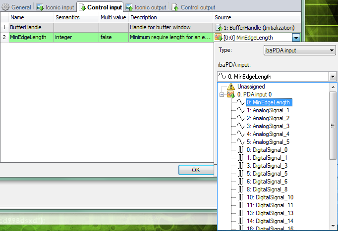This screenshot has height=231, width=338.
Task: Click the sine wave icon of AnalogSignal_3
Action: [x=240, y=126]
